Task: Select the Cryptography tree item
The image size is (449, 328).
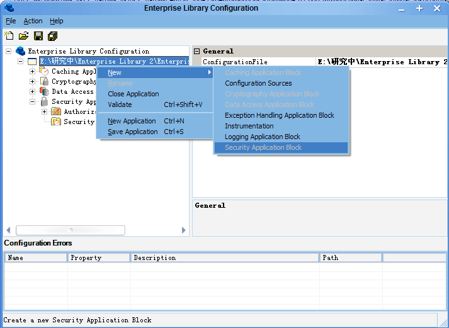Action: click(74, 82)
